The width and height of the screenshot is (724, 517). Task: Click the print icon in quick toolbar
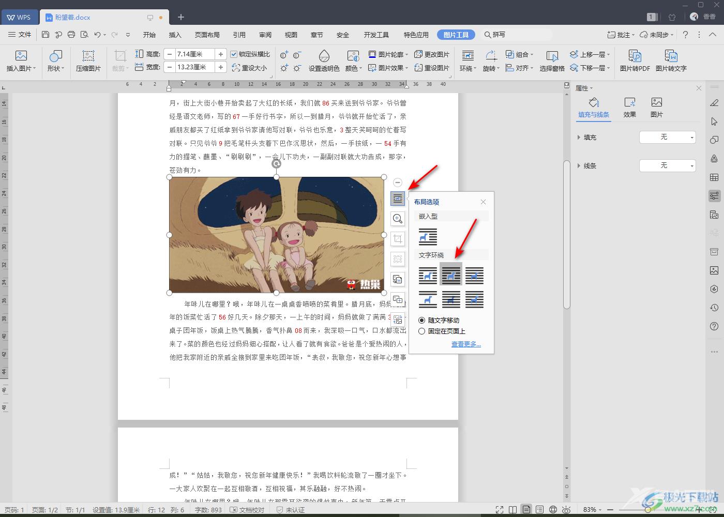point(71,35)
